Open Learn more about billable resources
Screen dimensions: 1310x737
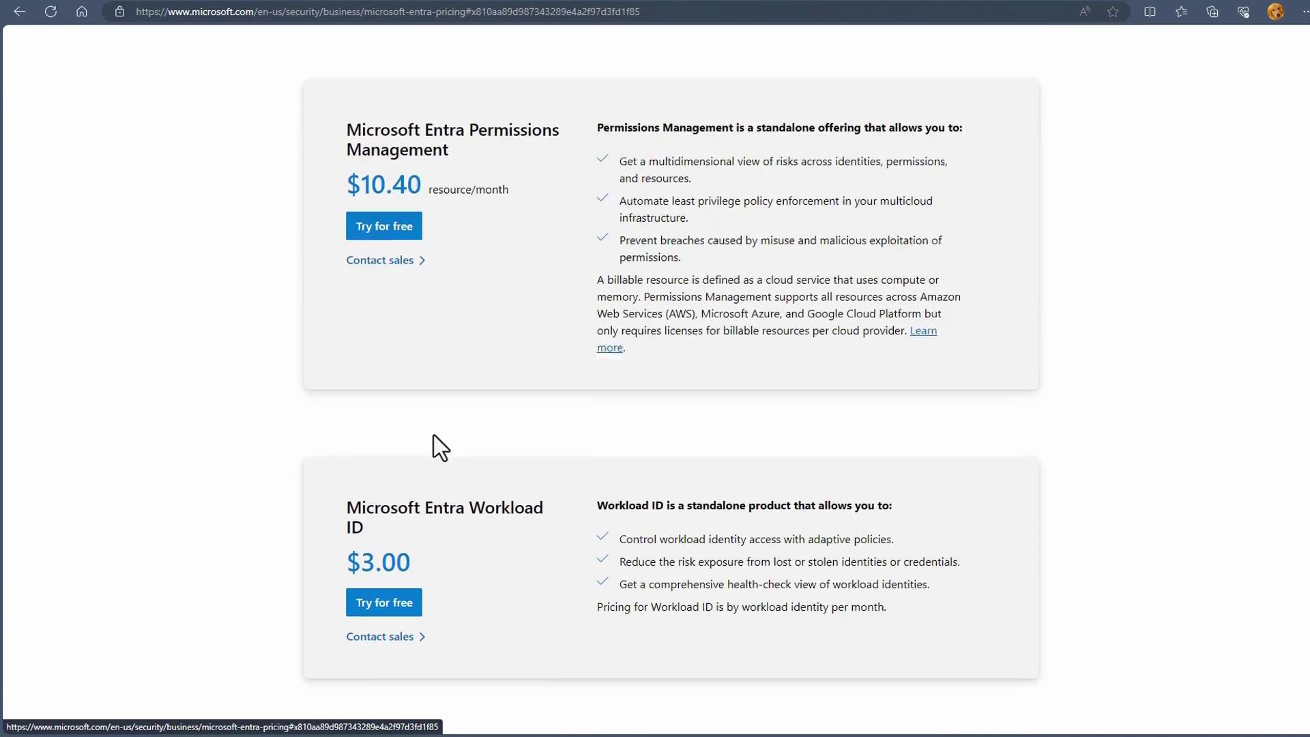pyautogui.click(x=922, y=331)
